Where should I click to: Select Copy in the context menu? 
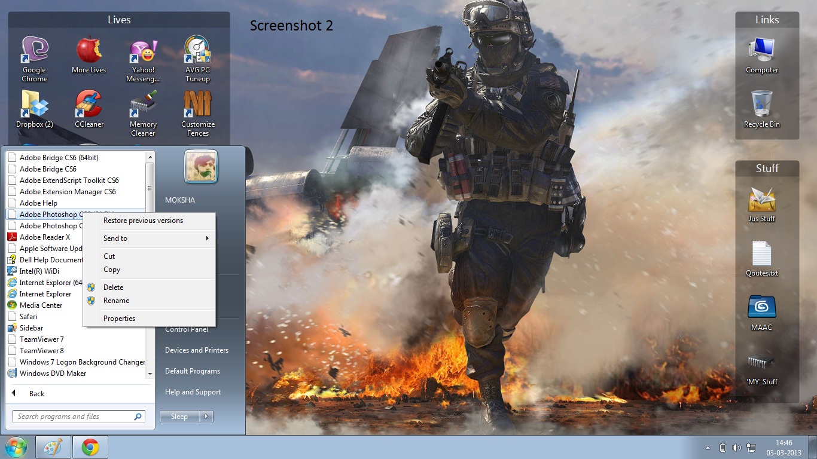tap(112, 270)
